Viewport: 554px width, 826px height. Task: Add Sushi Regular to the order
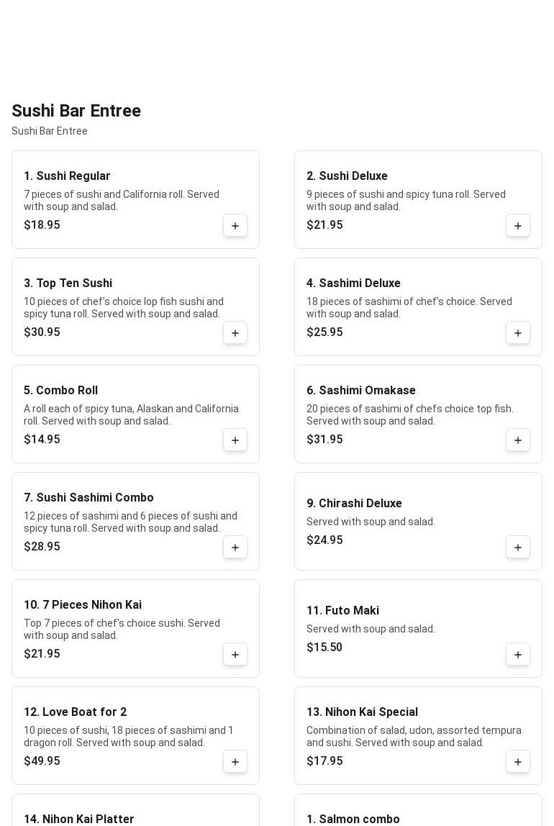click(235, 226)
